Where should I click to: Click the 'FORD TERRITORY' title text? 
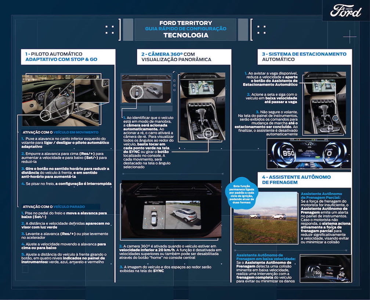tap(185, 23)
